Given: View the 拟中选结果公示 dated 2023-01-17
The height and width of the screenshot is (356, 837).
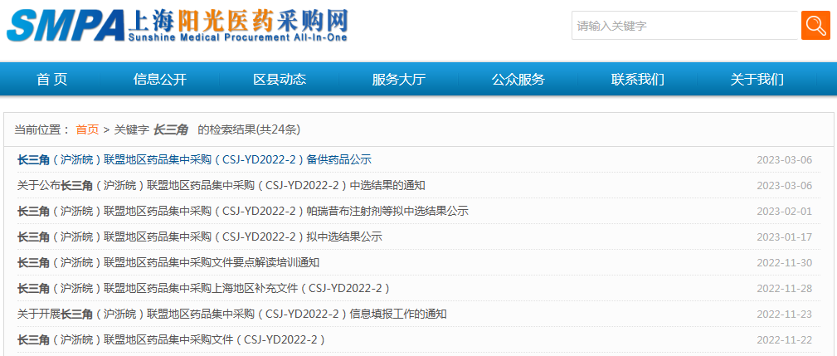Looking at the screenshot, I should (199, 237).
